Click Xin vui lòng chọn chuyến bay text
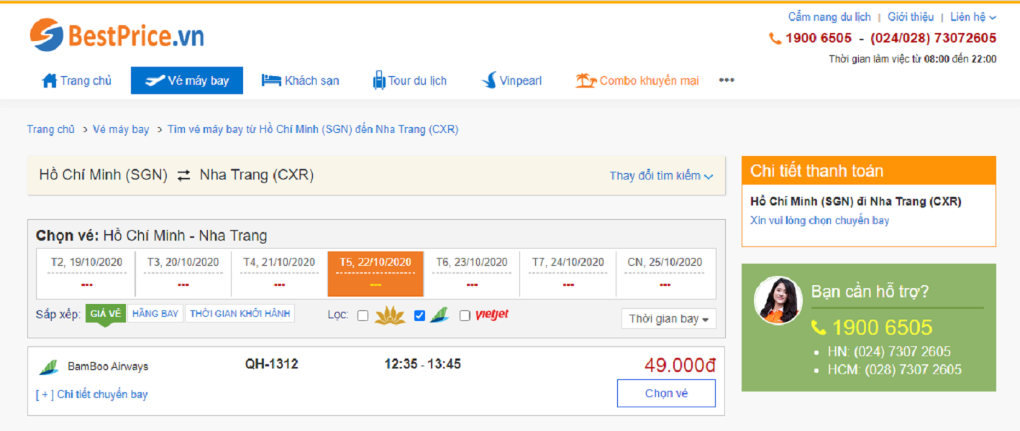 click(819, 221)
